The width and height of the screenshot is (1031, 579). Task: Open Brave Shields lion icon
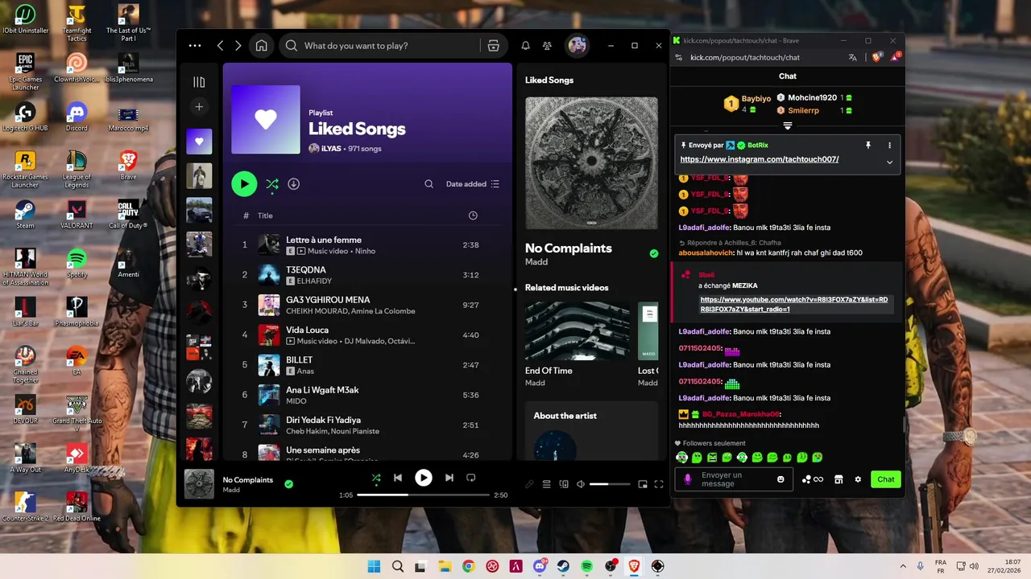click(x=876, y=57)
